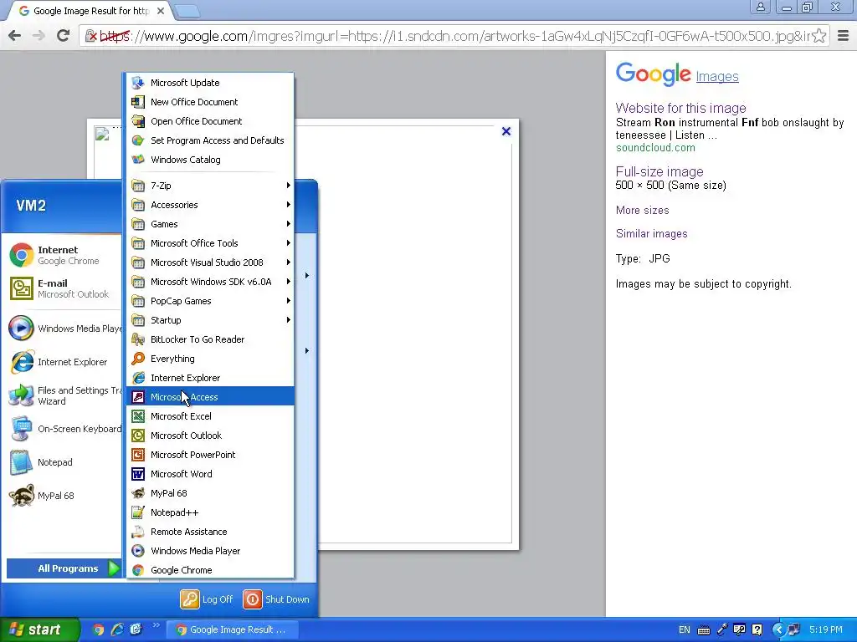The width and height of the screenshot is (857, 642).
Task: Click the Shut Down button
Action: point(276,599)
